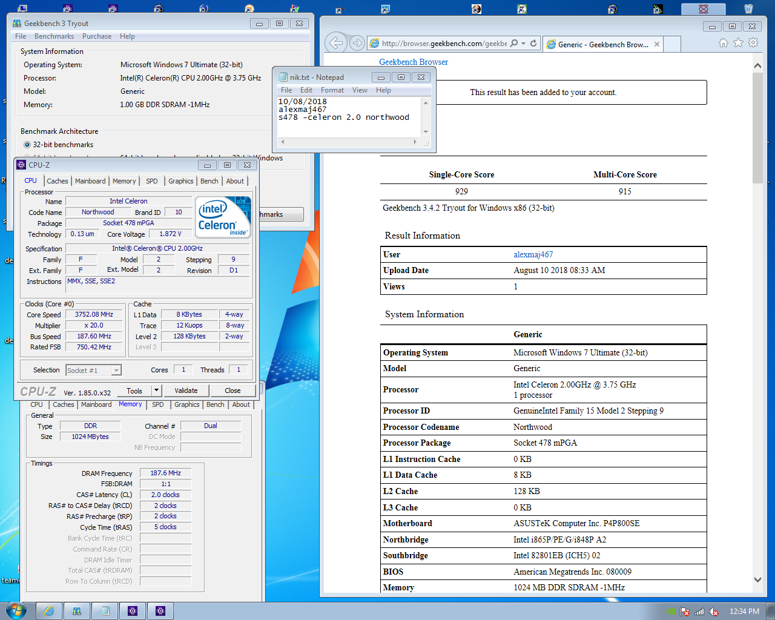Show the desktop via taskbar corner button

[x=771, y=611]
